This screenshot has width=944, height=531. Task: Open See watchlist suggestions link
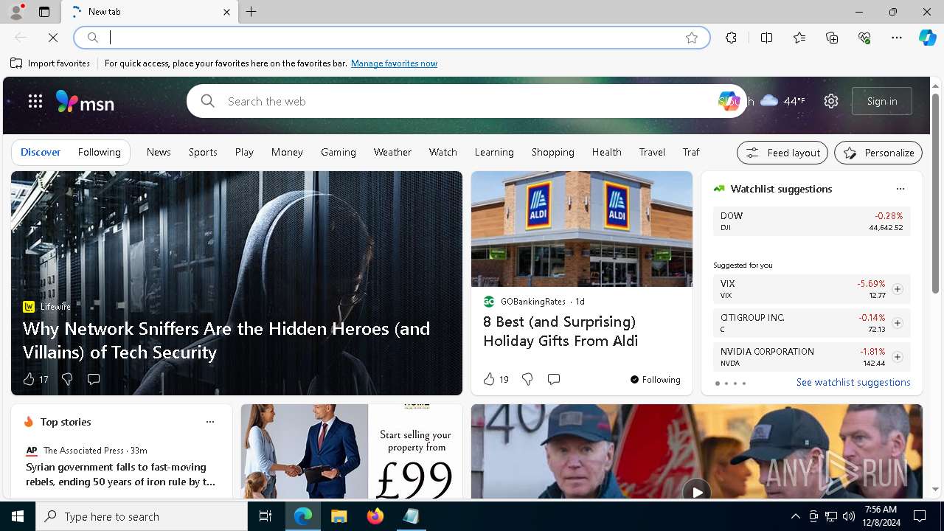(853, 382)
